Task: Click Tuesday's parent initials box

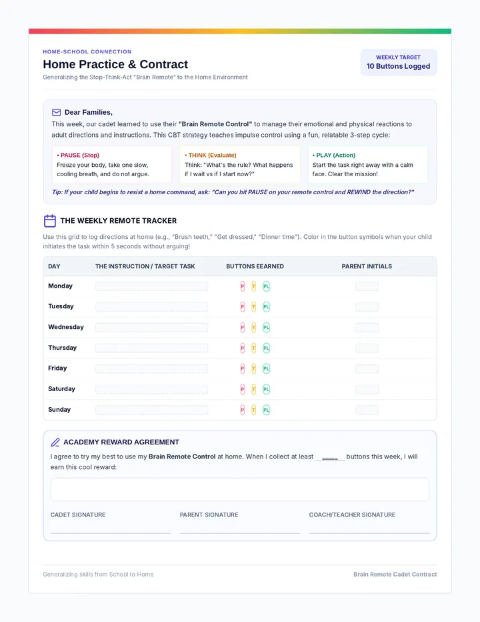Action: [x=367, y=307]
